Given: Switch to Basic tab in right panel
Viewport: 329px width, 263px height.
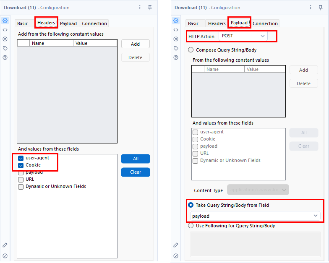Looking at the screenshot, I should [193, 23].
